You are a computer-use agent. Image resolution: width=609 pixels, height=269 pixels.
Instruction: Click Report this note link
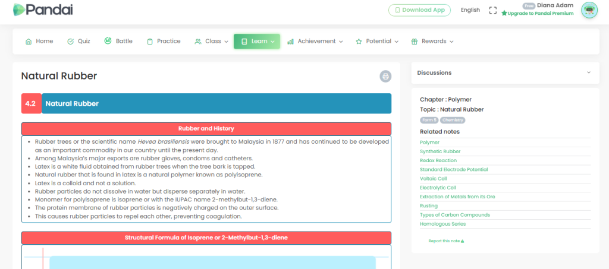click(x=446, y=241)
